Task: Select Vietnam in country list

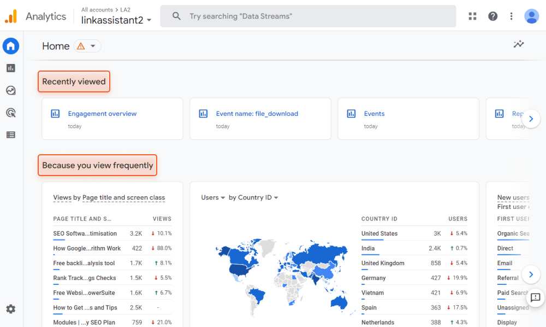Action: [x=414, y=293]
